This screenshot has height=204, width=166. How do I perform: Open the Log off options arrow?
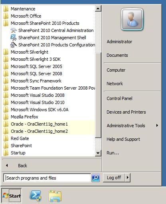point(128,178)
